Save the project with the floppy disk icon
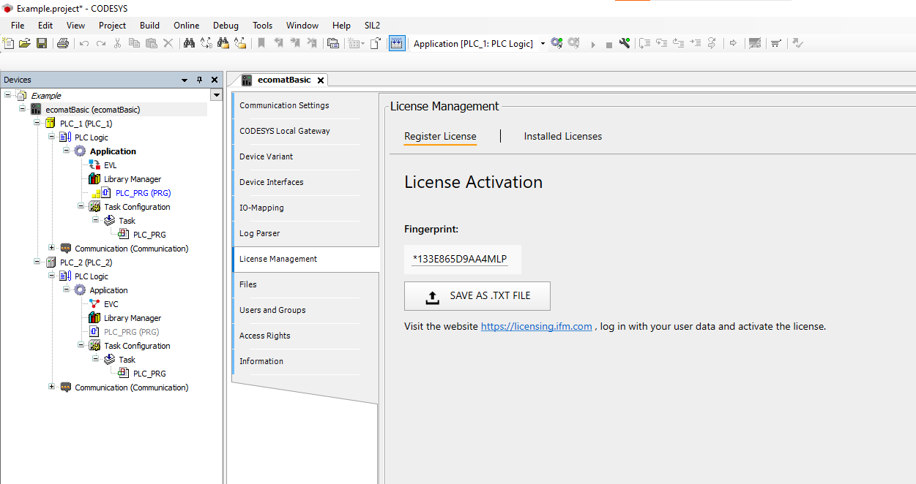Image resolution: width=916 pixels, height=484 pixels. click(42, 44)
